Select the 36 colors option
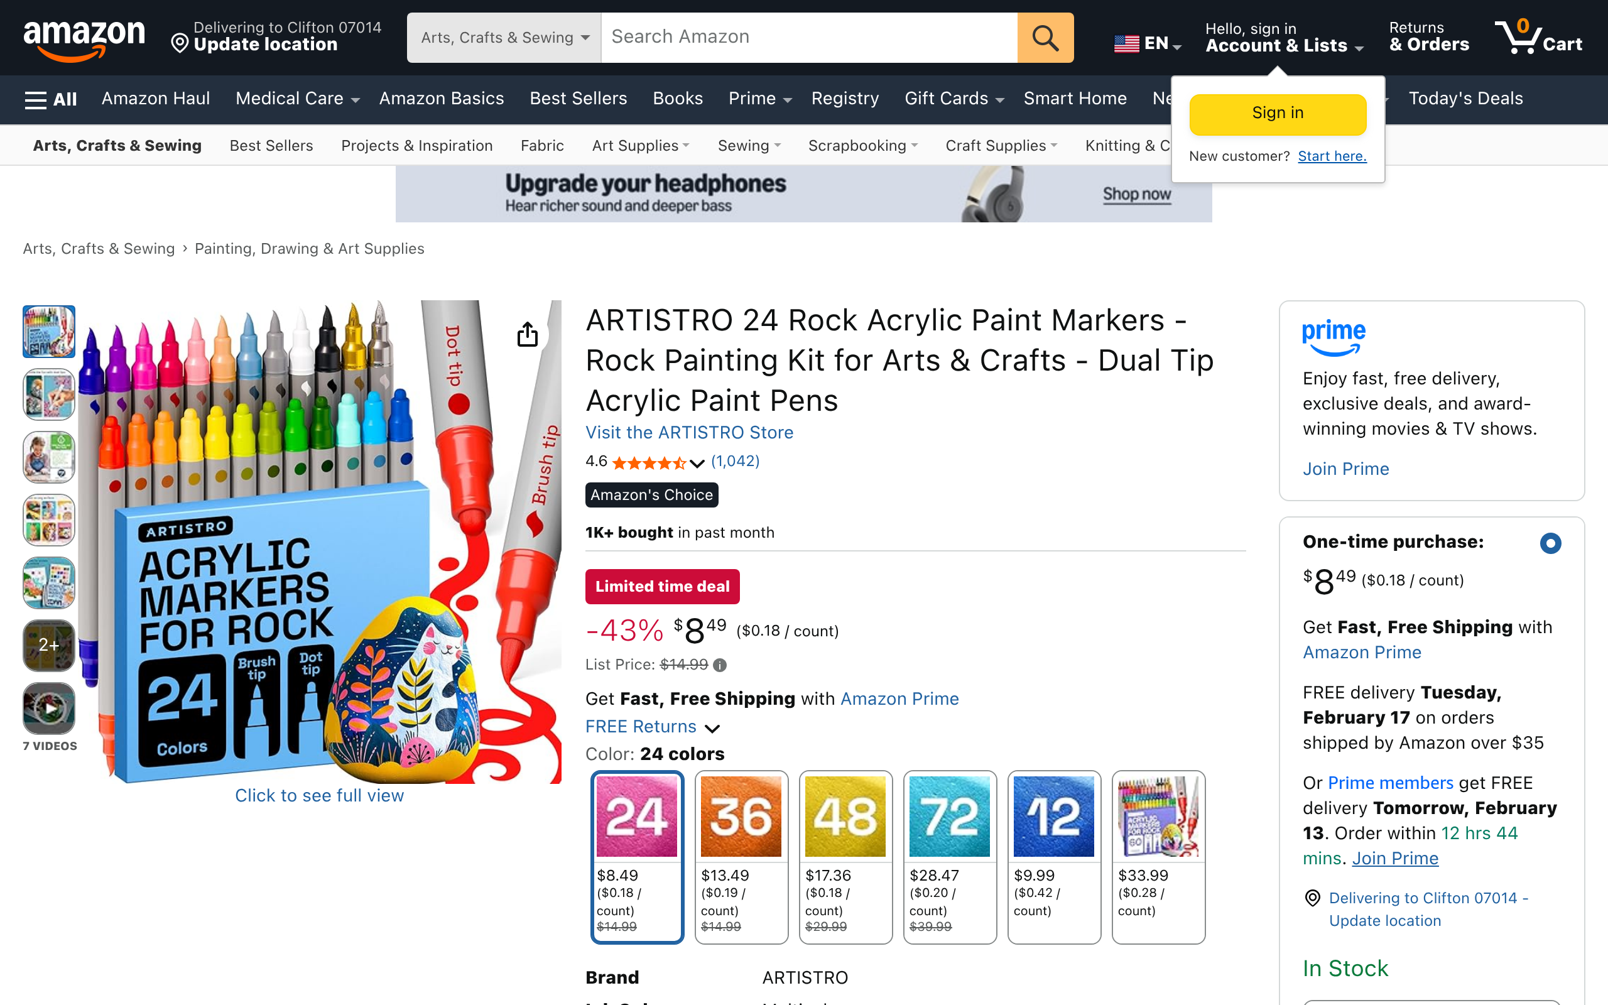Viewport: 1608px width, 1005px height. click(741, 856)
